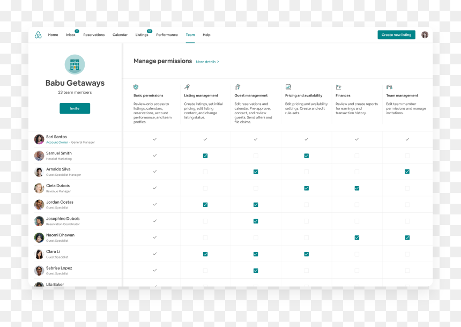The height and width of the screenshot is (327, 461).
Task: Open the Listings tab
Action: point(142,35)
